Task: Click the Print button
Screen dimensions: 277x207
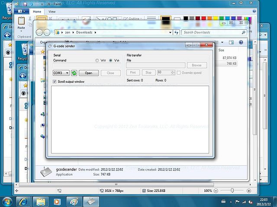Action: pyautogui.click(x=133, y=72)
